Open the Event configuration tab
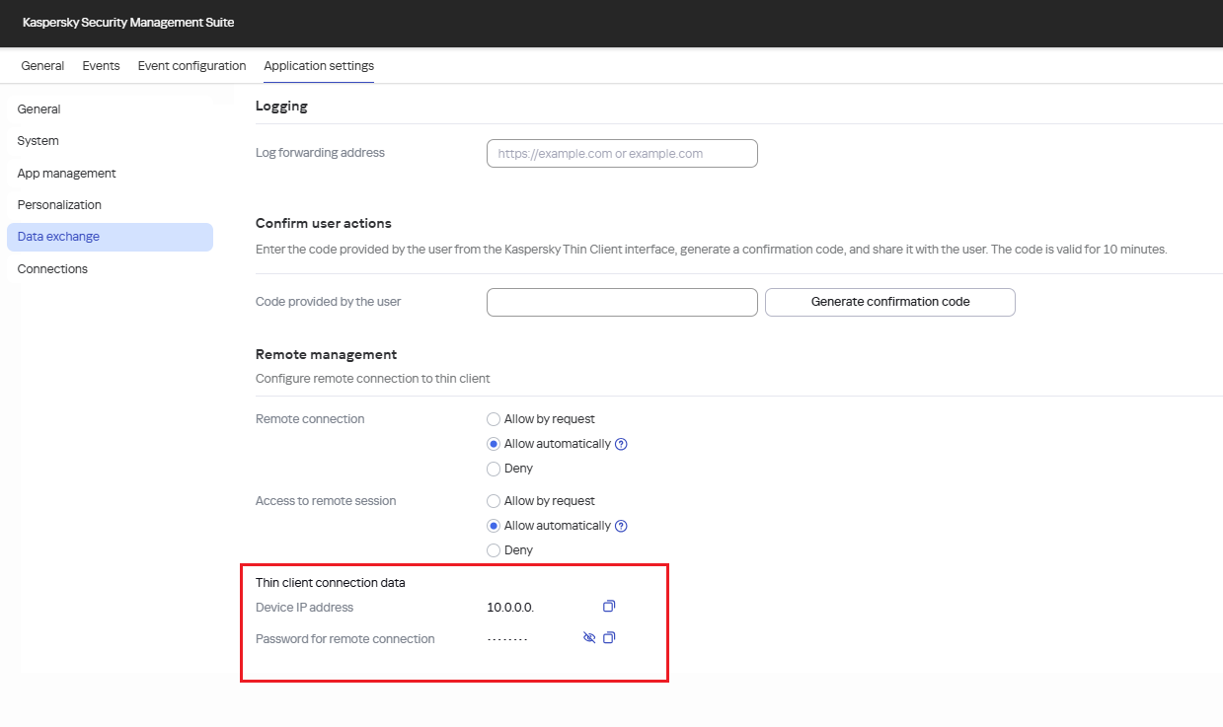This screenshot has height=727, width=1223. pyautogui.click(x=191, y=65)
